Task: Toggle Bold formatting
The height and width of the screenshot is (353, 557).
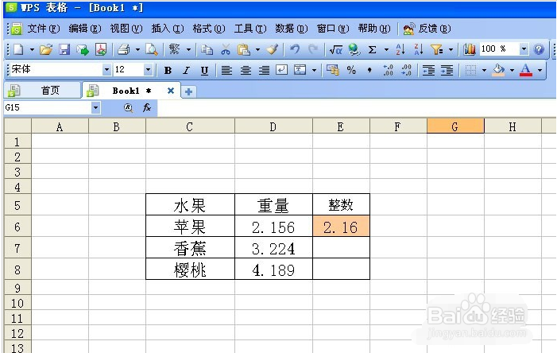Action: tap(168, 71)
